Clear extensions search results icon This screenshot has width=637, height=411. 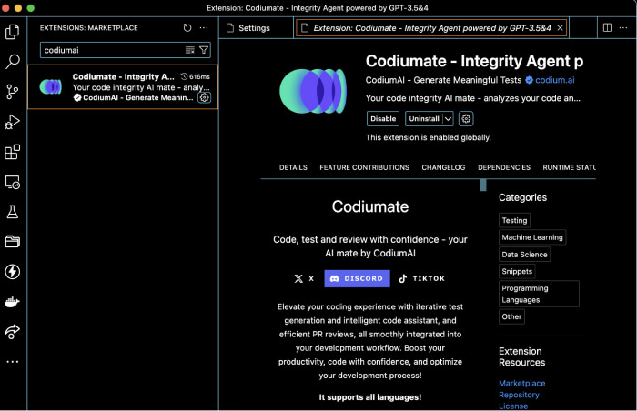click(189, 50)
